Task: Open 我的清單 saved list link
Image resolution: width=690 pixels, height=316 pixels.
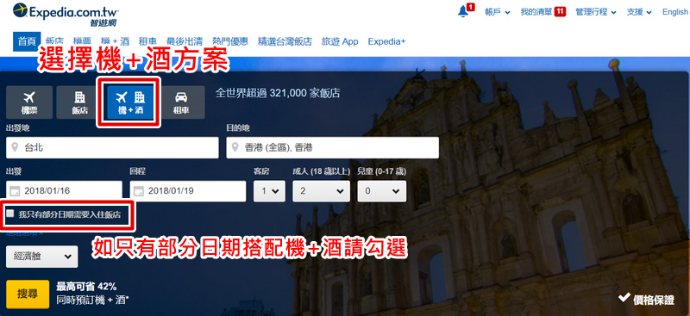Action: (543, 12)
